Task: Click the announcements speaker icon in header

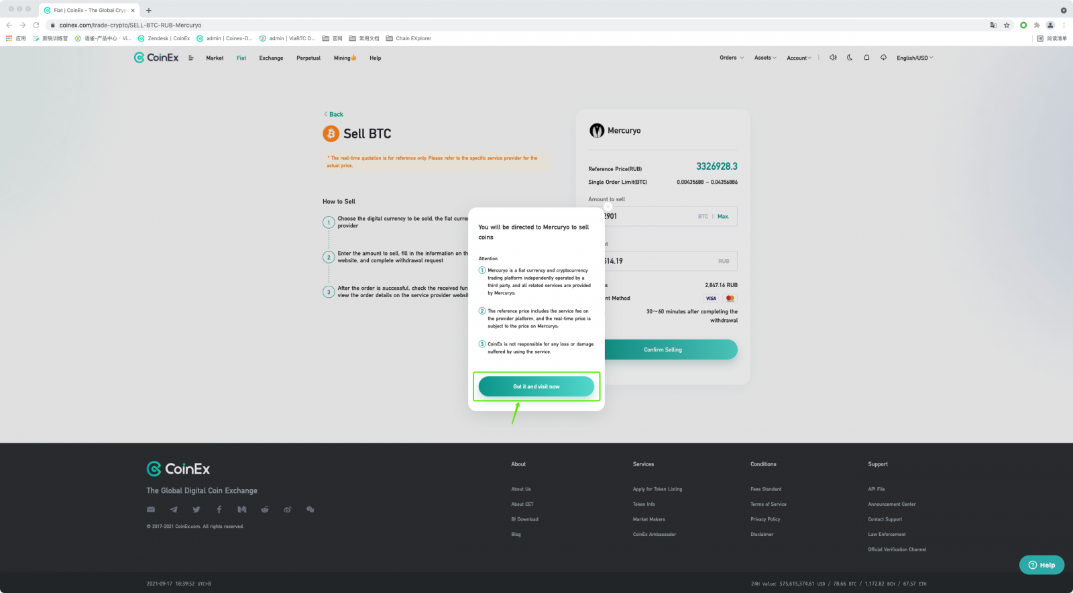Action: (832, 58)
